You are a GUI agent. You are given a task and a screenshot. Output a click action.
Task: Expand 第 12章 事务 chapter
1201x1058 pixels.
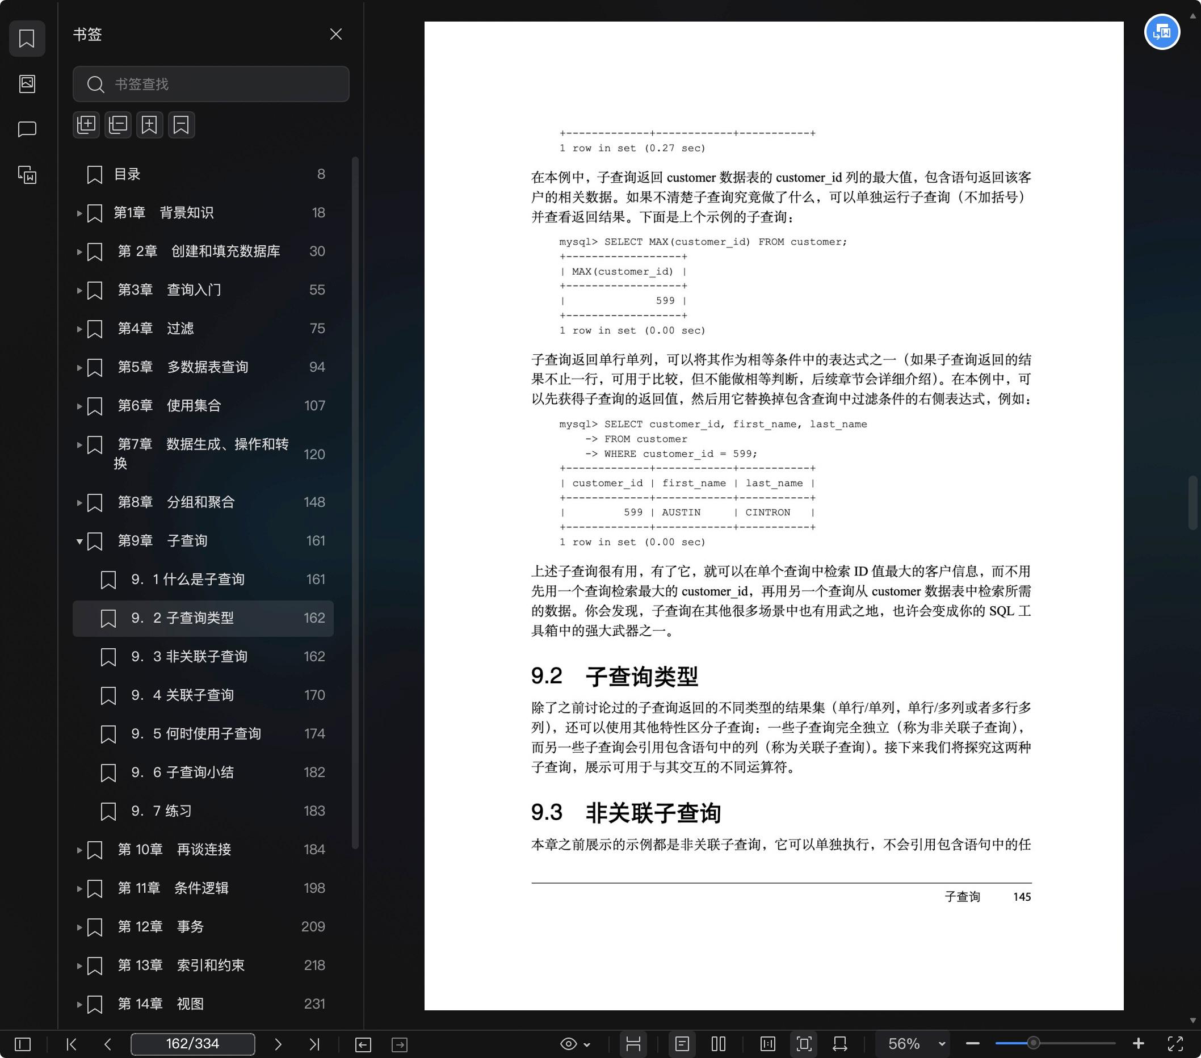click(79, 927)
